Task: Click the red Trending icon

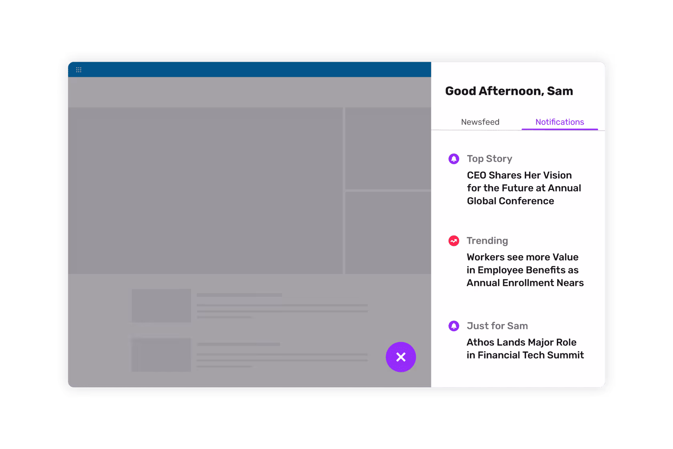Action: point(453,241)
